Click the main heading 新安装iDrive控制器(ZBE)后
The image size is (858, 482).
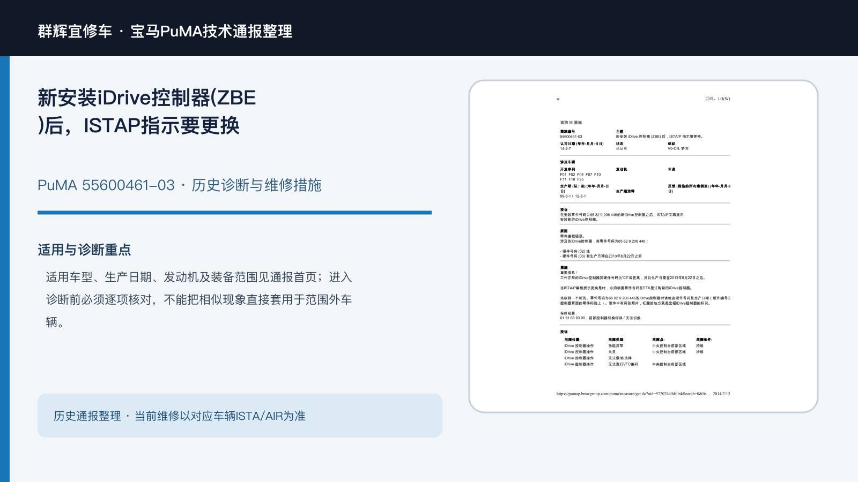coord(147,111)
